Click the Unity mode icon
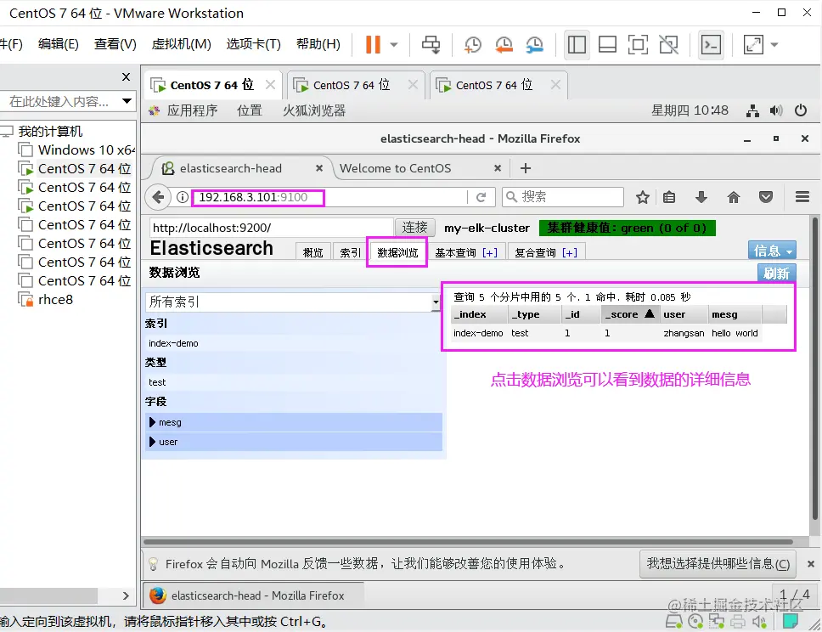 [x=668, y=44]
